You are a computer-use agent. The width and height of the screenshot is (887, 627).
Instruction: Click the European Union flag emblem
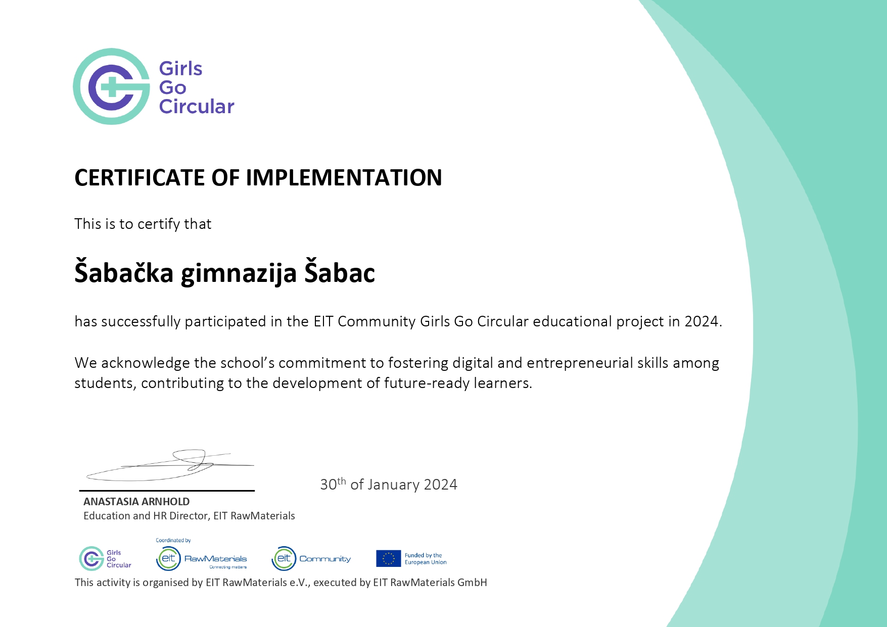[388, 558]
